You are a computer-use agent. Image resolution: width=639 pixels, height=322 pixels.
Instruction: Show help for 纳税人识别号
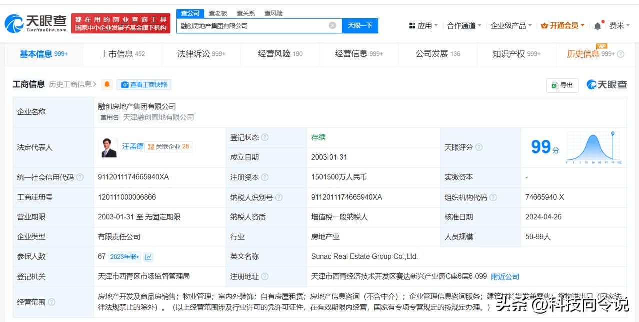279,197
